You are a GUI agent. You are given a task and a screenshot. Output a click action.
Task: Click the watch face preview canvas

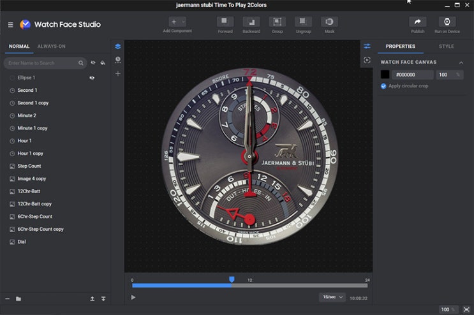[249, 156]
